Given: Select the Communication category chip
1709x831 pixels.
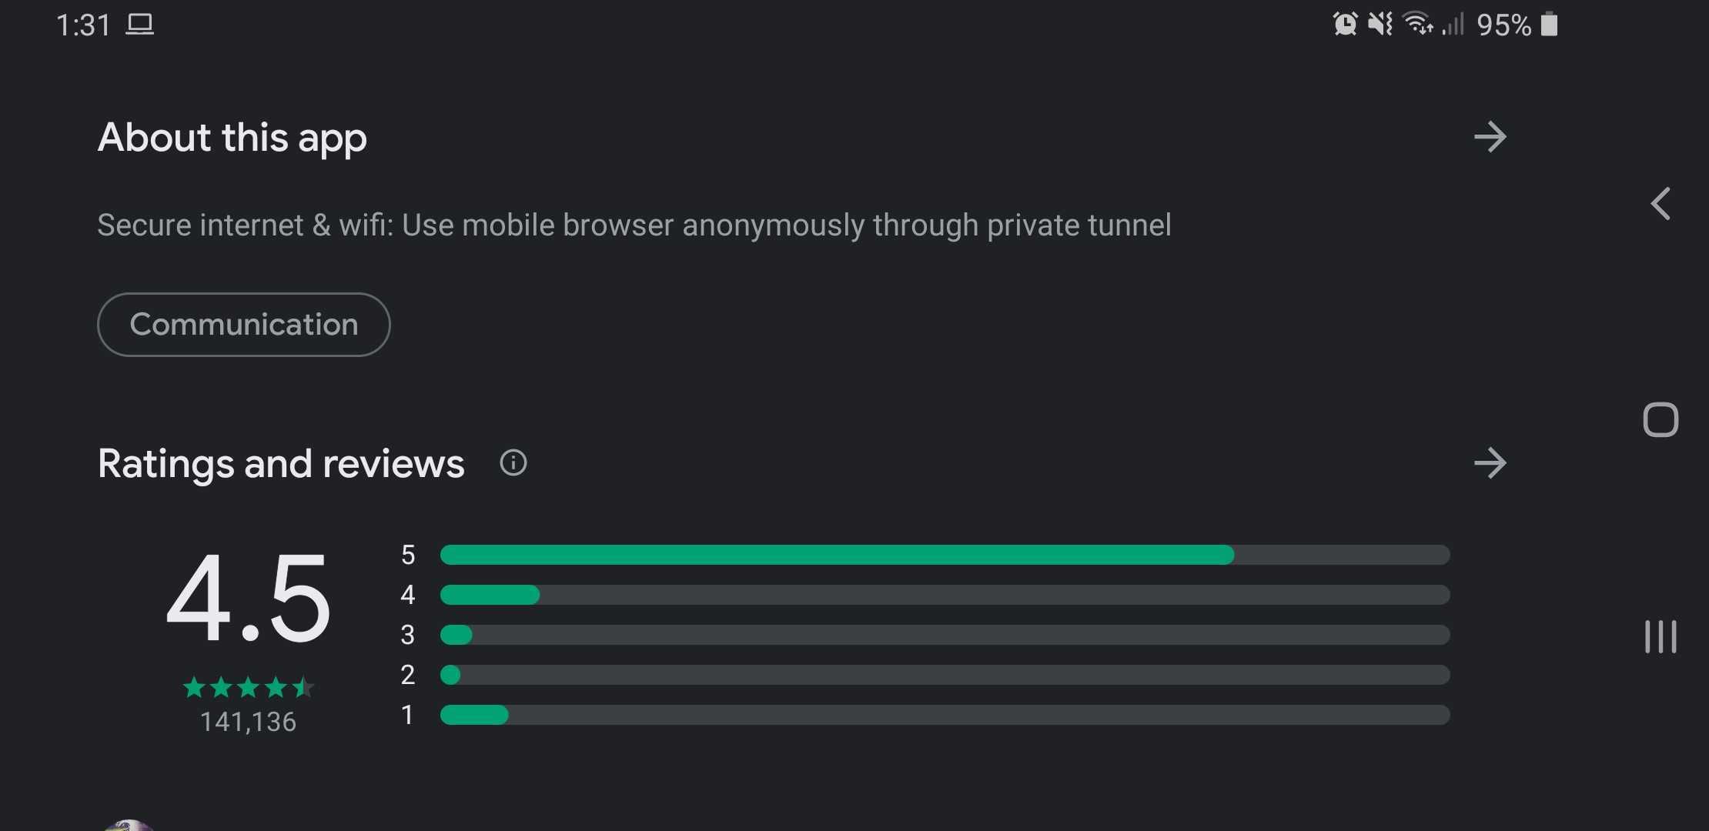Looking at the screenshot, I should (243, 324).
